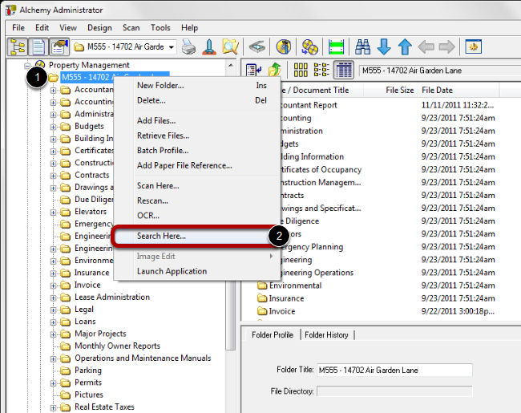
Task: Switch to the Folder History tab
Action: click(x=326, y=335)
